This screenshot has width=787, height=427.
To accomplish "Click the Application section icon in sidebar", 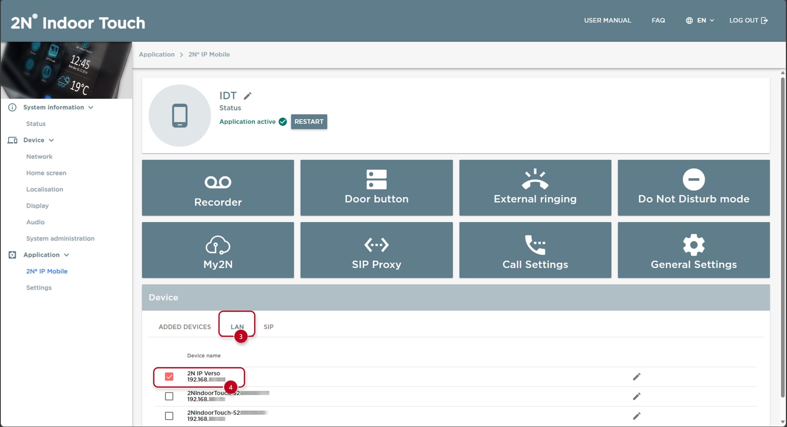I will [12, 255].
